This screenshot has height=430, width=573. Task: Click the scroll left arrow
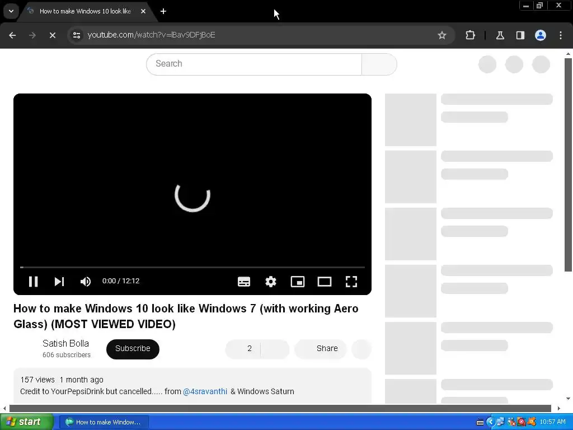tap(4, 408)
